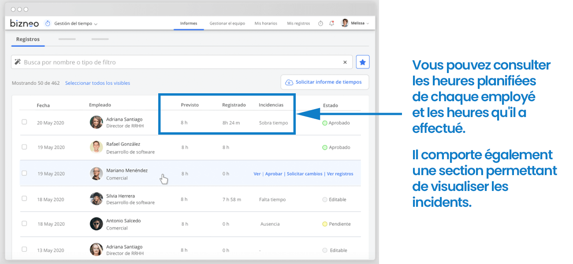Select the timer icon next to the bizneo logo
The height and width of the screenshot is (264, 573).
(48, 23)
